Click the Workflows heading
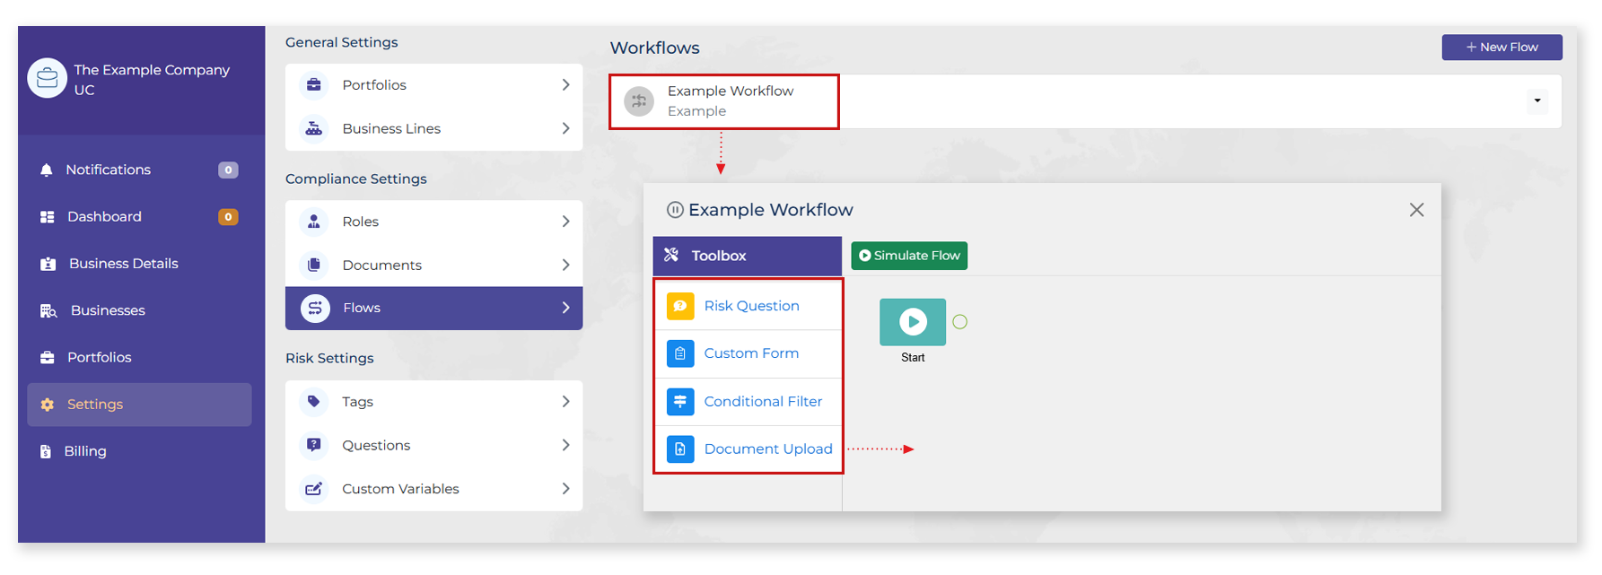 click(655, 48)
